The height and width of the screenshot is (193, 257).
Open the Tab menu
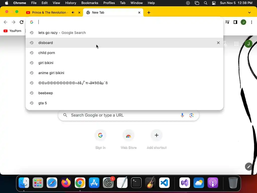coord(122,3)
